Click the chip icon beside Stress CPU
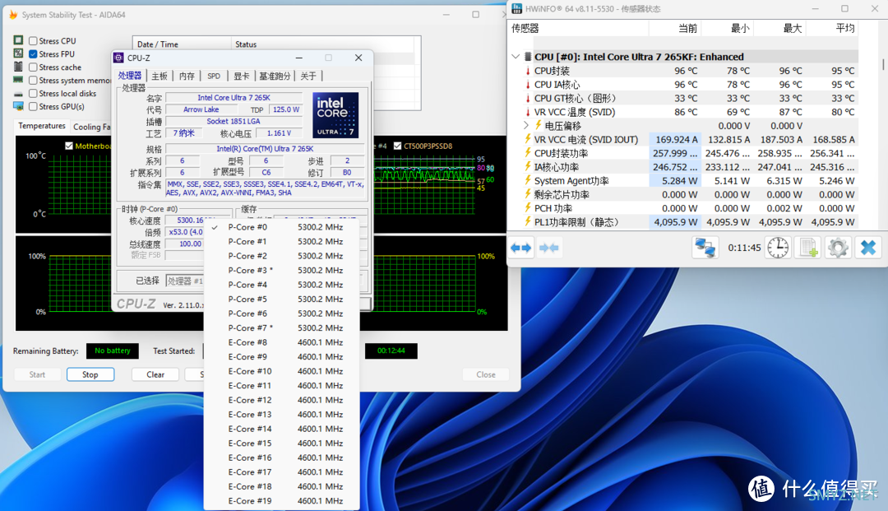Viewport: 888px width, 511px height. [x=19, y=40]
